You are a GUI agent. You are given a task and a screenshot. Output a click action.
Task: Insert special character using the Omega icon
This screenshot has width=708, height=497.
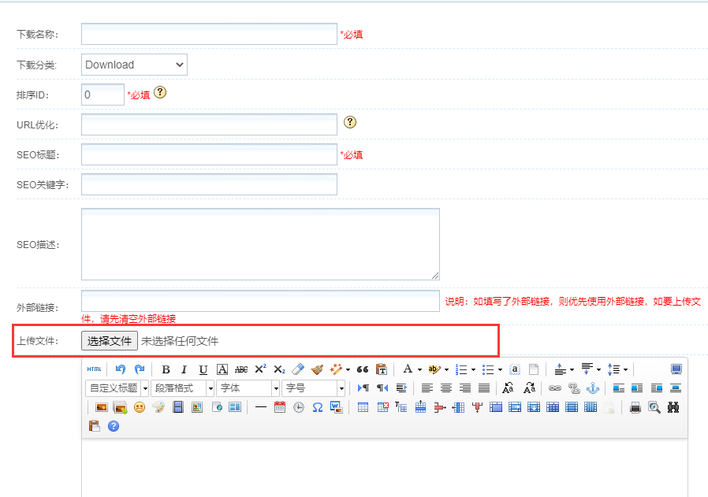(318, 407)
